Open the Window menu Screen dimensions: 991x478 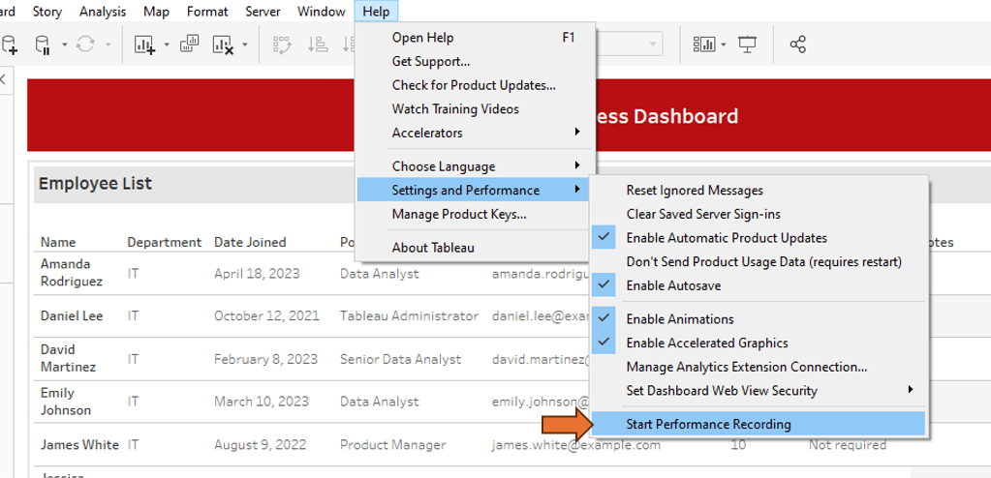(321, 12)
